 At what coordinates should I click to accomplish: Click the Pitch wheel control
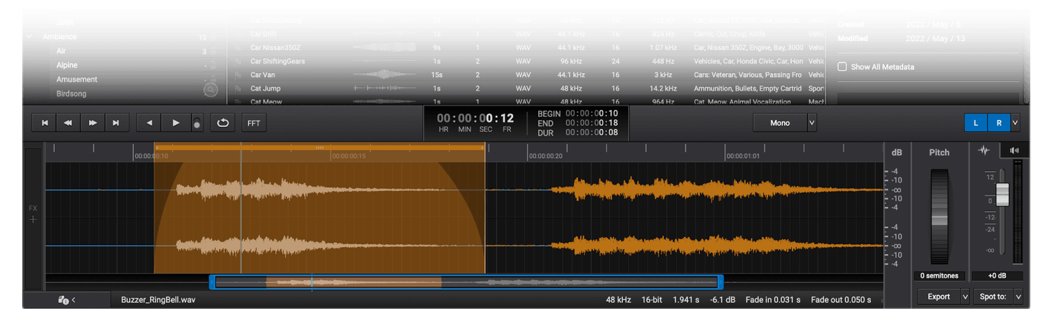pos(939,216)
